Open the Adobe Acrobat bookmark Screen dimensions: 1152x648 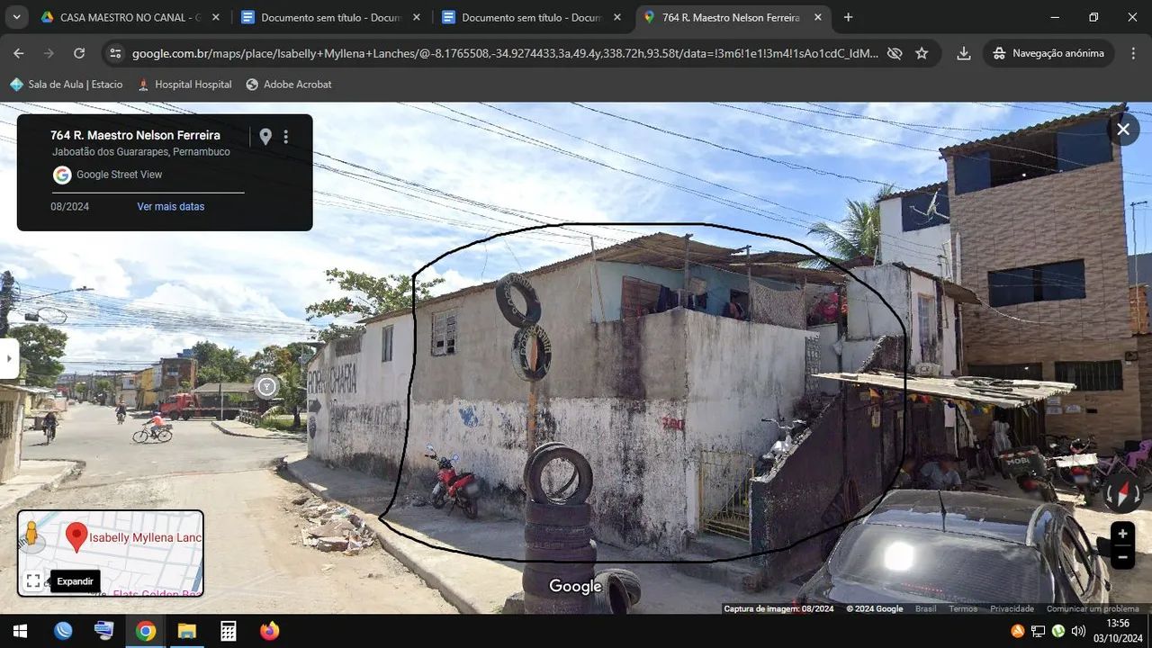pyautogui.click(x=289, y=85)
